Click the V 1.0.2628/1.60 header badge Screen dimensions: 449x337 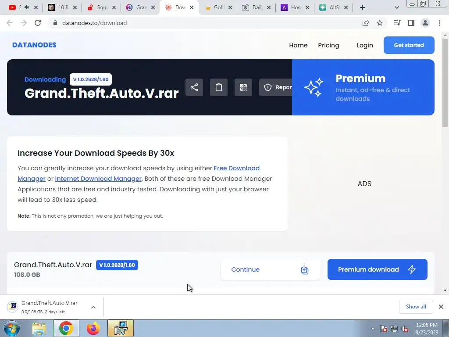point(91,79)
